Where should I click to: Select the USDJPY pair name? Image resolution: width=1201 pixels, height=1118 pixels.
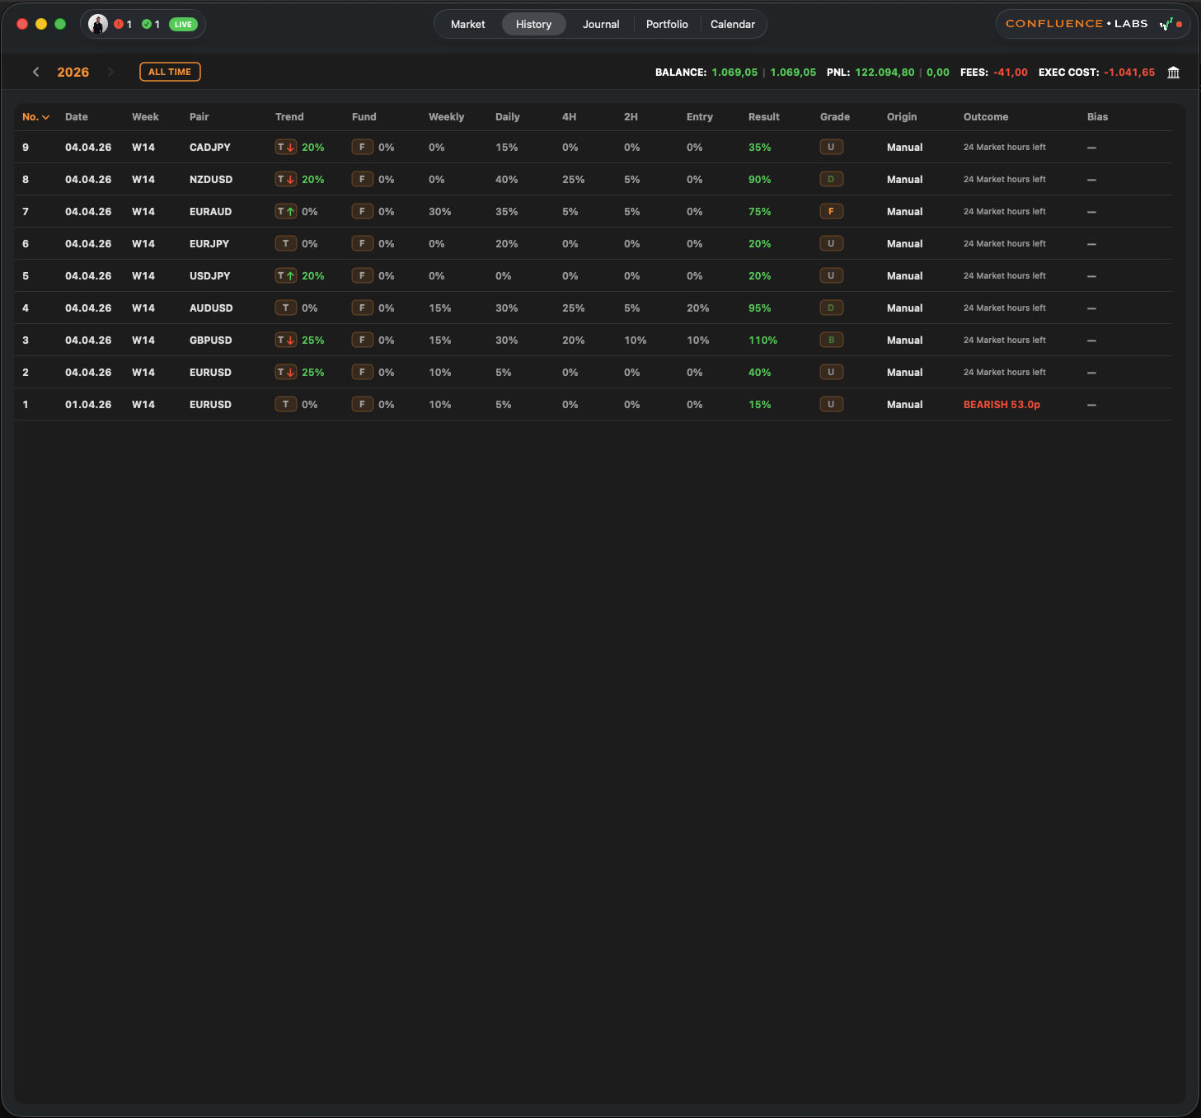(210, 276)
